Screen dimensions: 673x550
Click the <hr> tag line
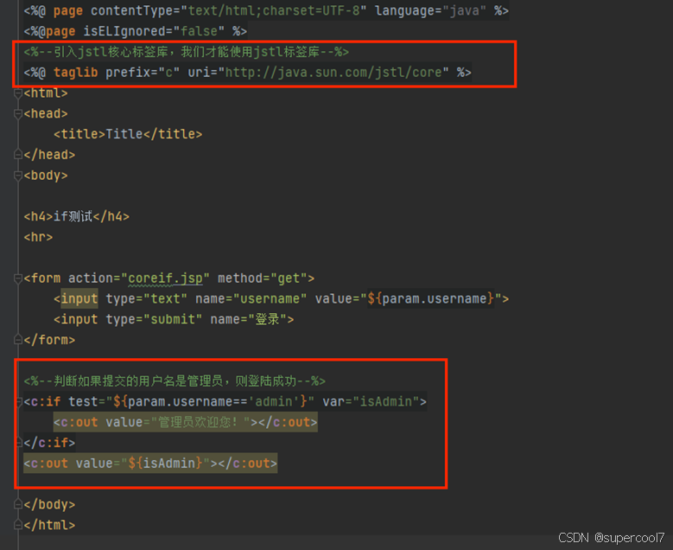pos(38,237)
